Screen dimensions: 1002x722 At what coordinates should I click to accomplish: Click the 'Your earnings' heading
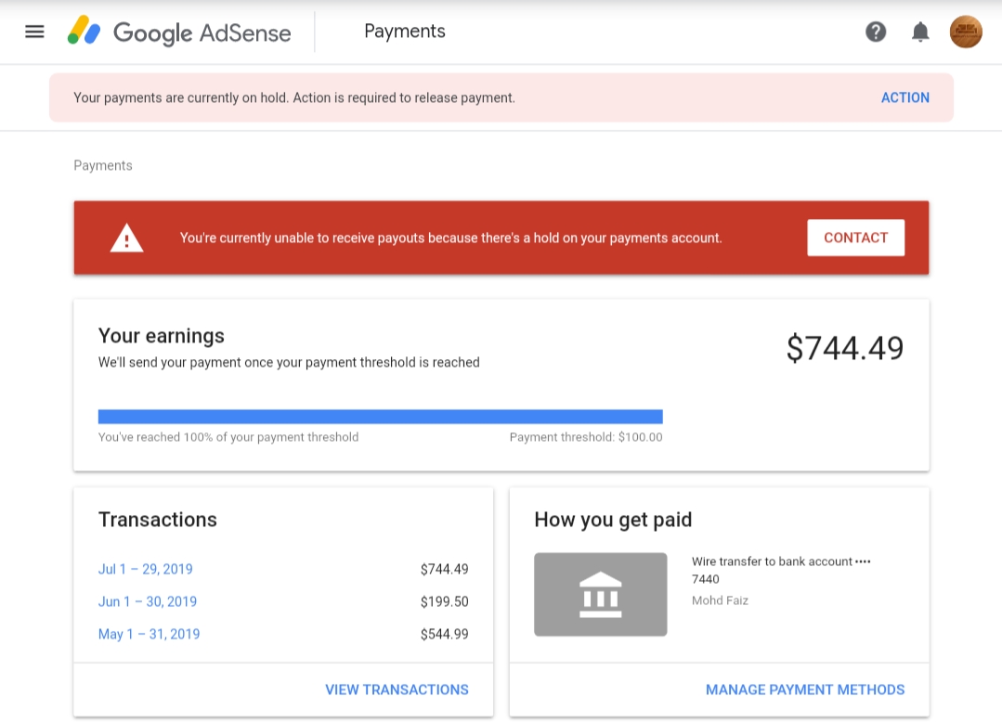[161, 336]
